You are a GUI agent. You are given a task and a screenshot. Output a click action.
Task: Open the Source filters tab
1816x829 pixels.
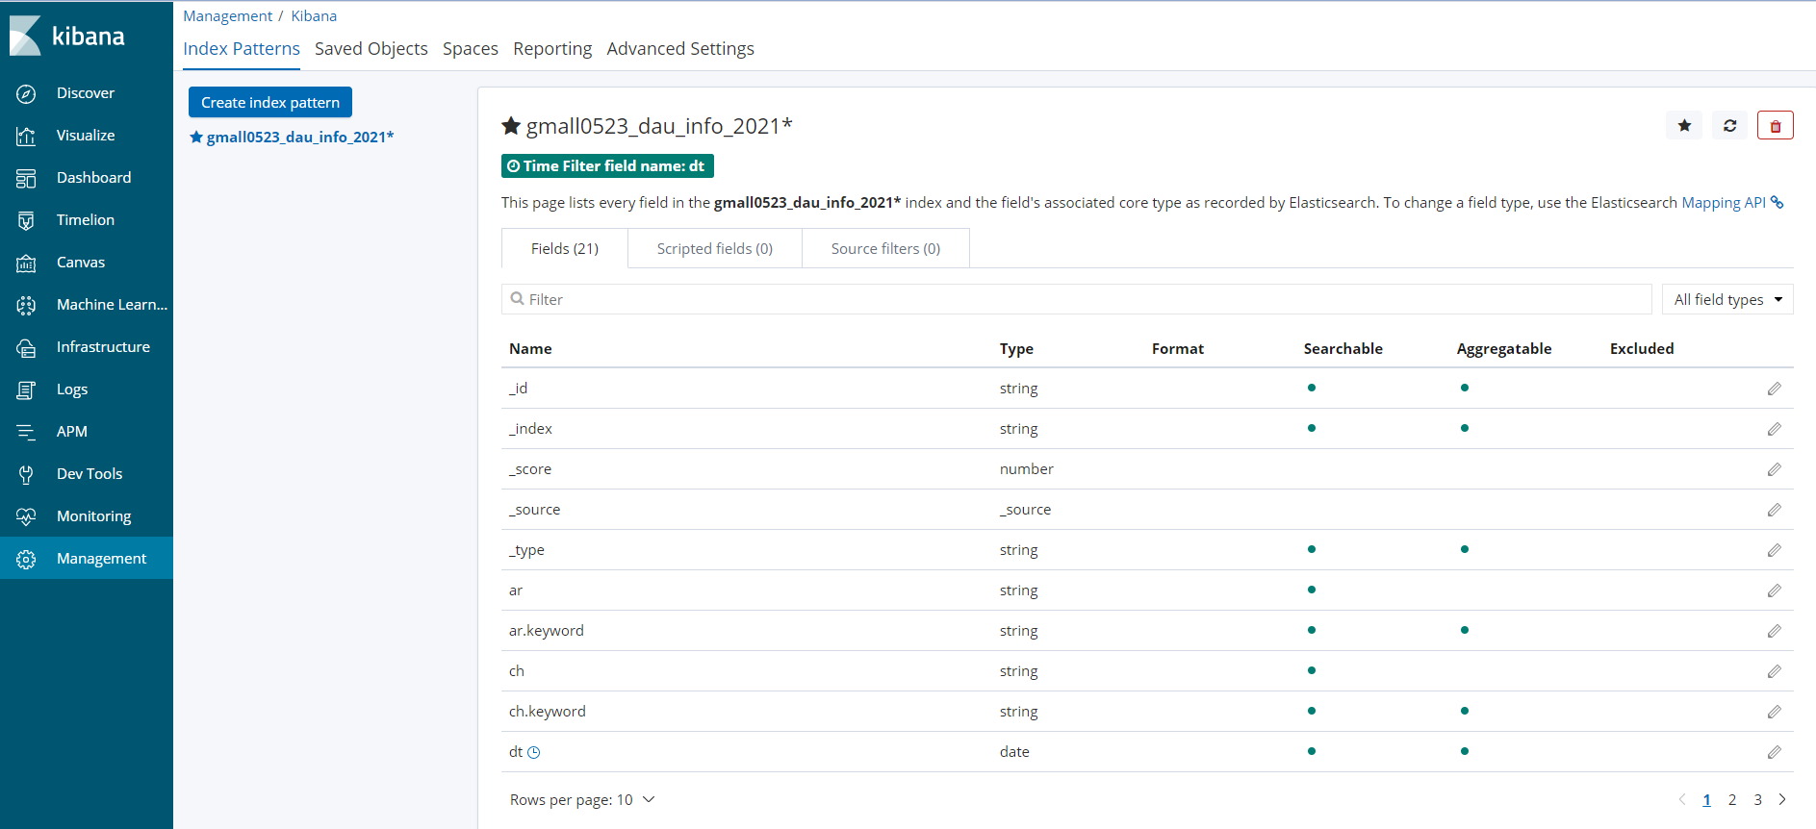click(885, 249)
